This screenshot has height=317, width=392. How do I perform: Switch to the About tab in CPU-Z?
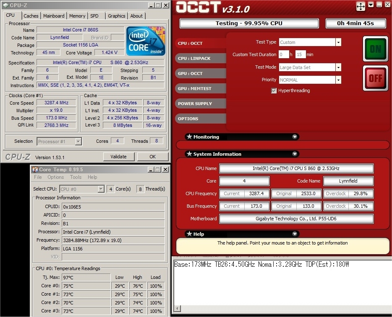(136, 16)
